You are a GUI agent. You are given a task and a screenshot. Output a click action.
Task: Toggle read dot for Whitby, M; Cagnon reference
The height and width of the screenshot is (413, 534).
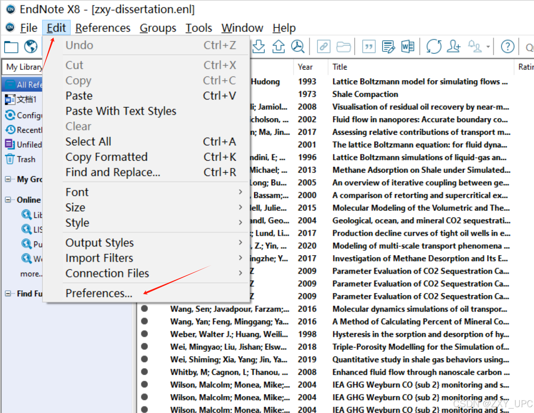point(144,372)
